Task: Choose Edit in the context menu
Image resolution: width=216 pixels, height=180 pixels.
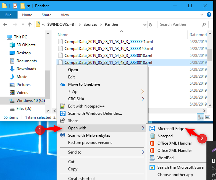Action: [102, 77]
